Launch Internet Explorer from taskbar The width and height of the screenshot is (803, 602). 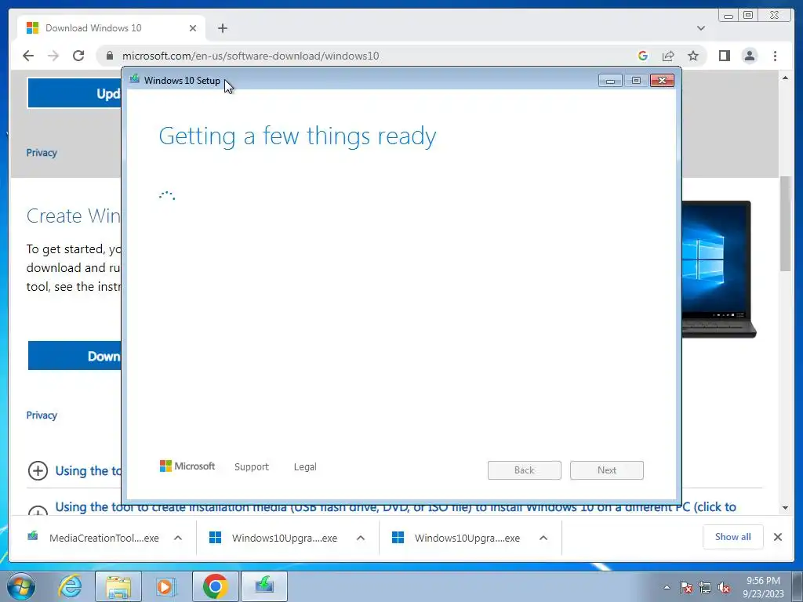[x=70, y=586]
